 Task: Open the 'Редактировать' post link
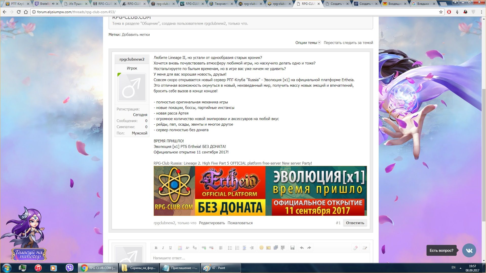click(212, 223)
